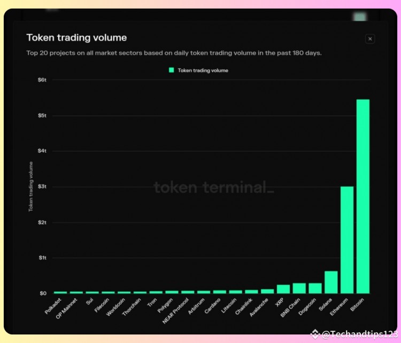Click the Token trading volume legend label
401x343 pixels.
pyautogui.click(x=203, y=70)
